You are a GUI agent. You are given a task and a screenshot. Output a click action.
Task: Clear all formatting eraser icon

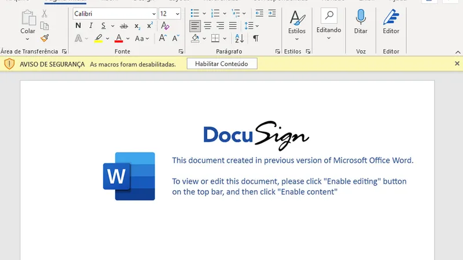[165, 25]
